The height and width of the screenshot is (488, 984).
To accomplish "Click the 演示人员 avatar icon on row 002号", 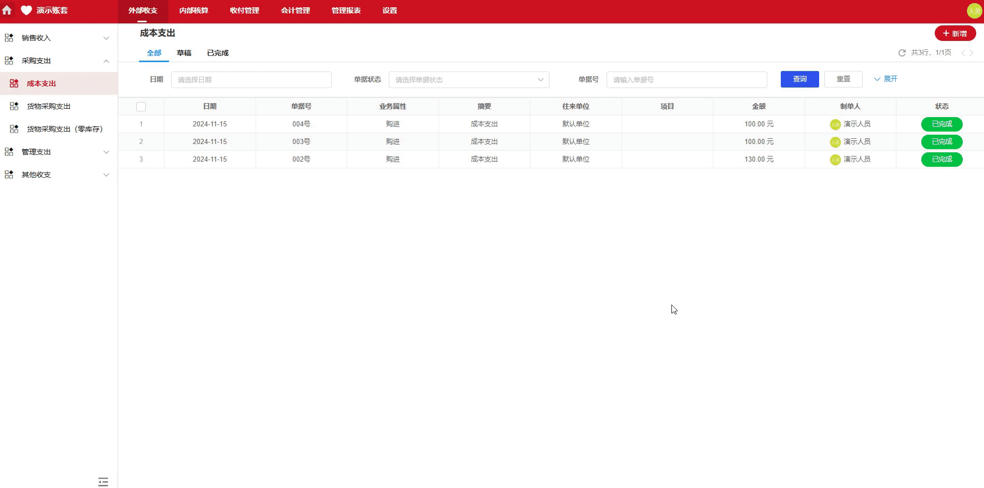I will [x=835, y=160].
